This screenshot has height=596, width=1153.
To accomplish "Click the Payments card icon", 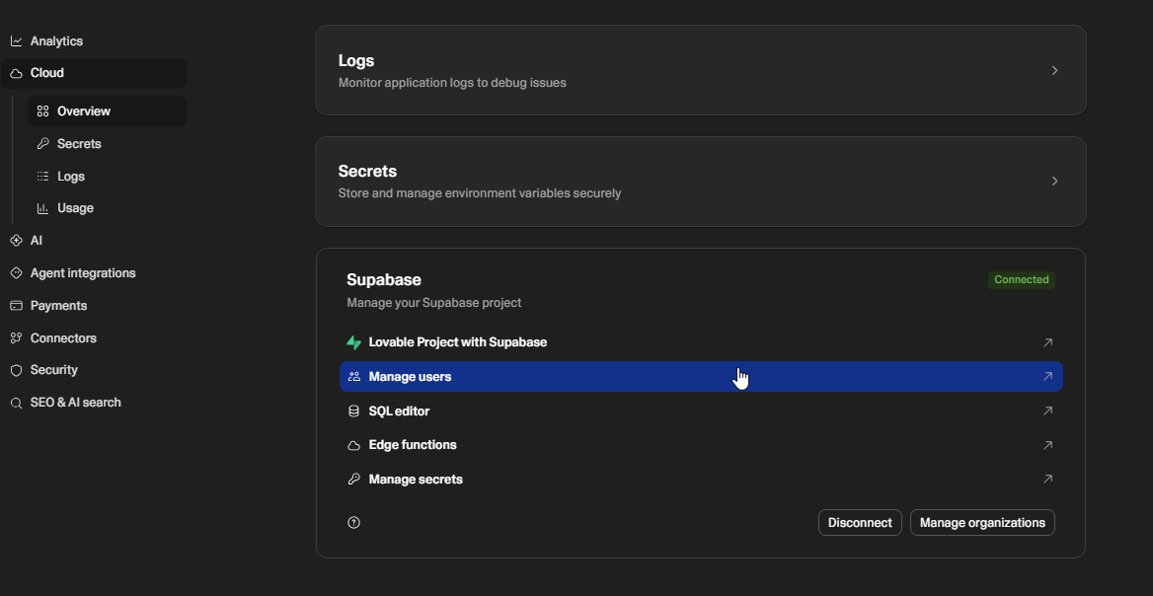I will coord(16,306).
